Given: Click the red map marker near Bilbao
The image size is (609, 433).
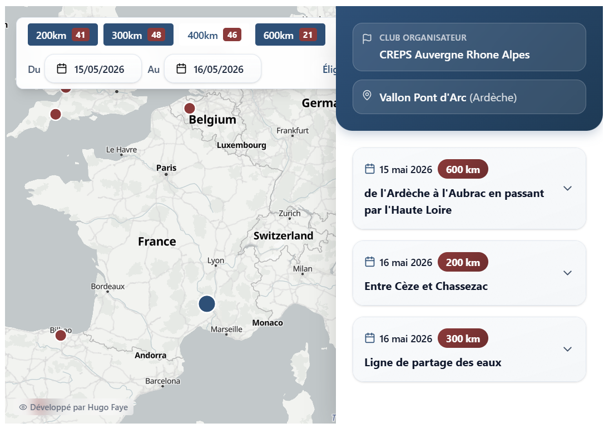Looking at the screenshot, I should pyautogui.click(x=61, y=336).
